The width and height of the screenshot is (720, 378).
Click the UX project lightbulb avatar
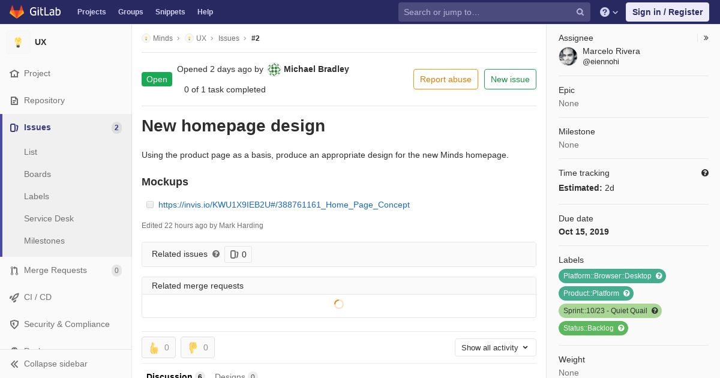coord(18,42)
